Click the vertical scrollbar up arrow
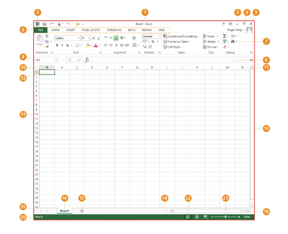Viewport: 288px width, 234px height. click(252, 68)
